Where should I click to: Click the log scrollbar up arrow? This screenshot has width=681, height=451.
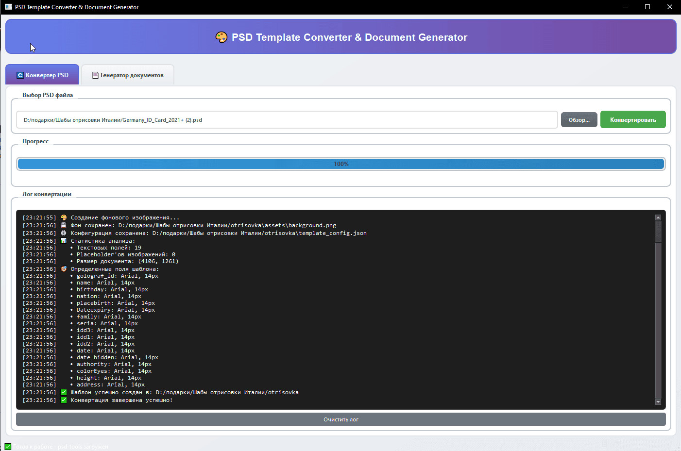pyautogui.click(x=658, y=218)
